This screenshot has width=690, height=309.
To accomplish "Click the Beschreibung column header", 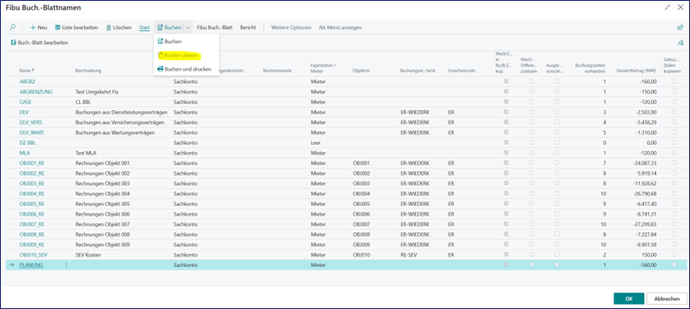I will click(x=89, y=71).
